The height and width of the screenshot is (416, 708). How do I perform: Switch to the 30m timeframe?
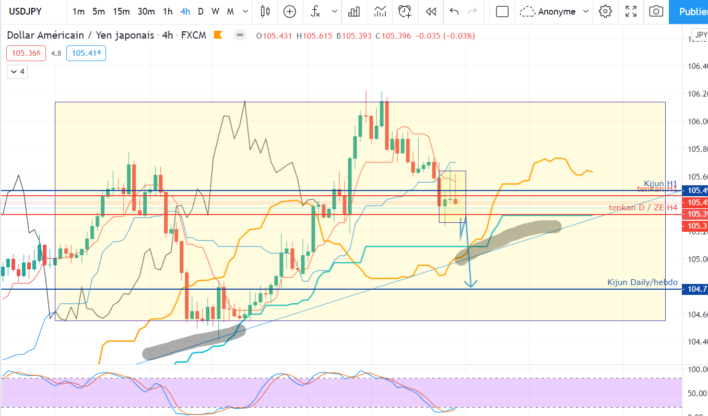[x=146, y=11]
